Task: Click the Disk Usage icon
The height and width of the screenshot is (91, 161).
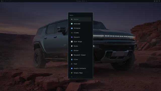Action: pos(72,41)
